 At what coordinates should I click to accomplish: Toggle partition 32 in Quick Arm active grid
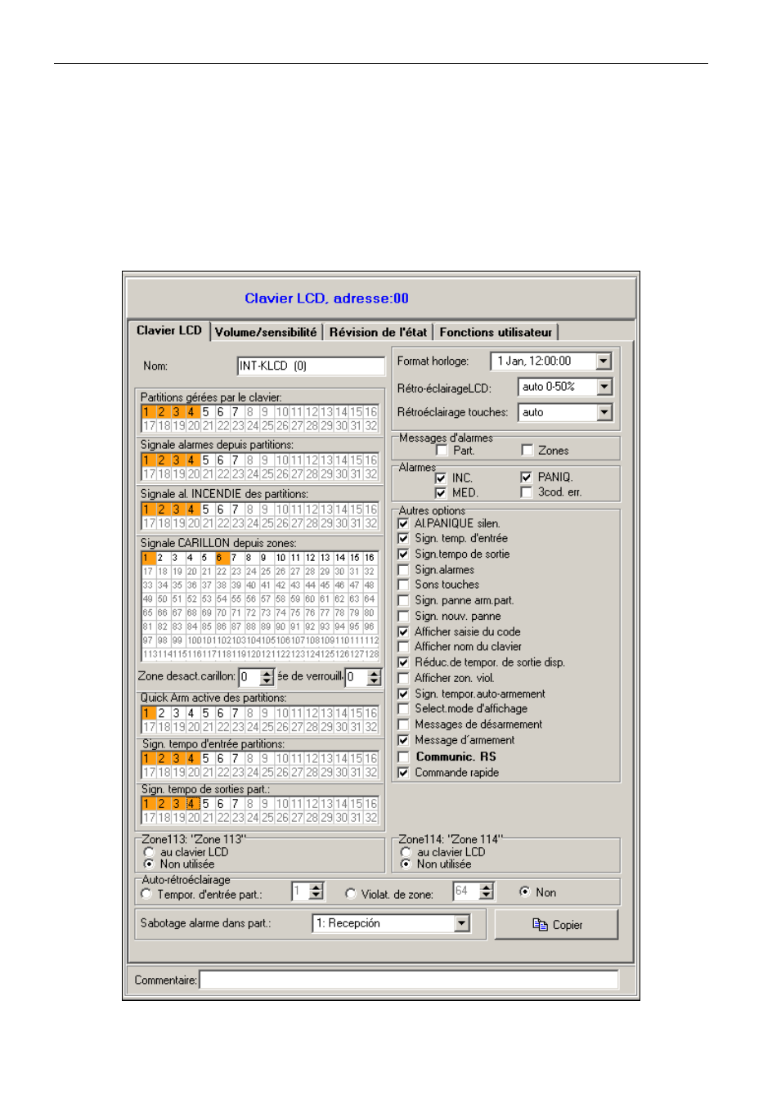coord(371,727)
